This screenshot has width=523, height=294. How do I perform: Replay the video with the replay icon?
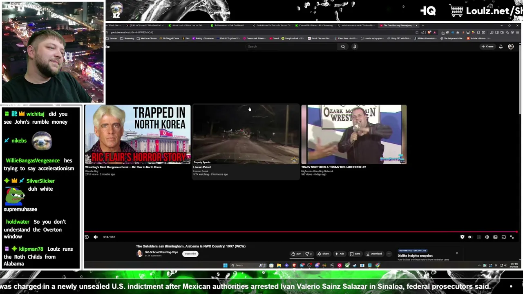point(87,237)
